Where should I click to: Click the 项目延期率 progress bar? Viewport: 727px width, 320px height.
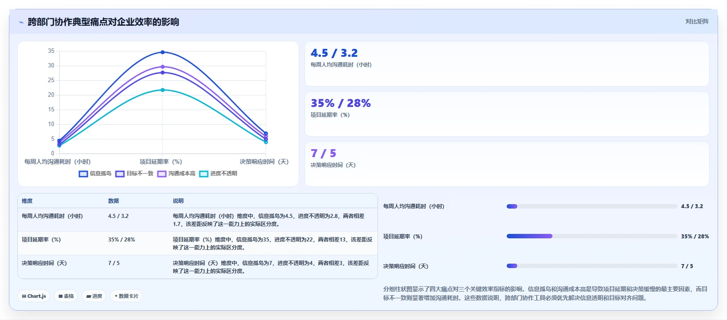tap(592, 236)
